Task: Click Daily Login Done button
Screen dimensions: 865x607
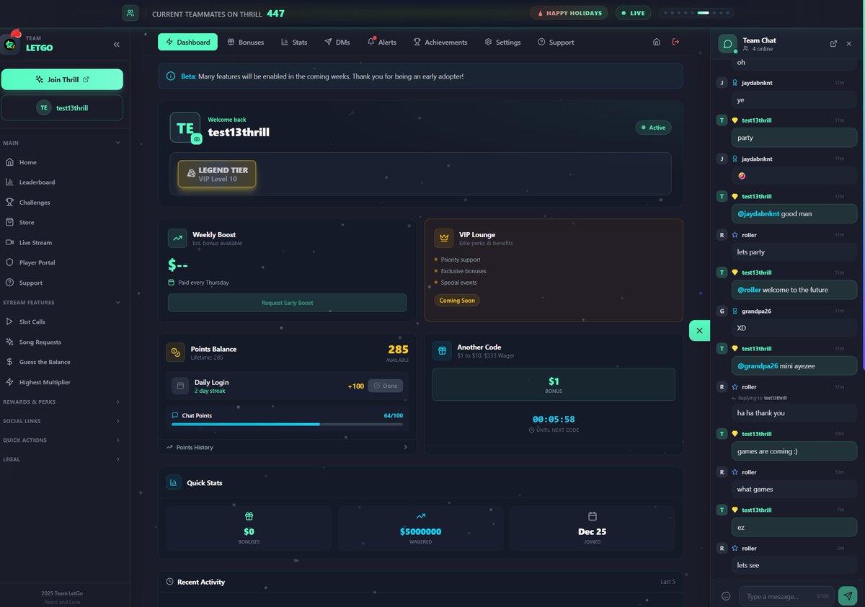Action: [x=385, y=386]
